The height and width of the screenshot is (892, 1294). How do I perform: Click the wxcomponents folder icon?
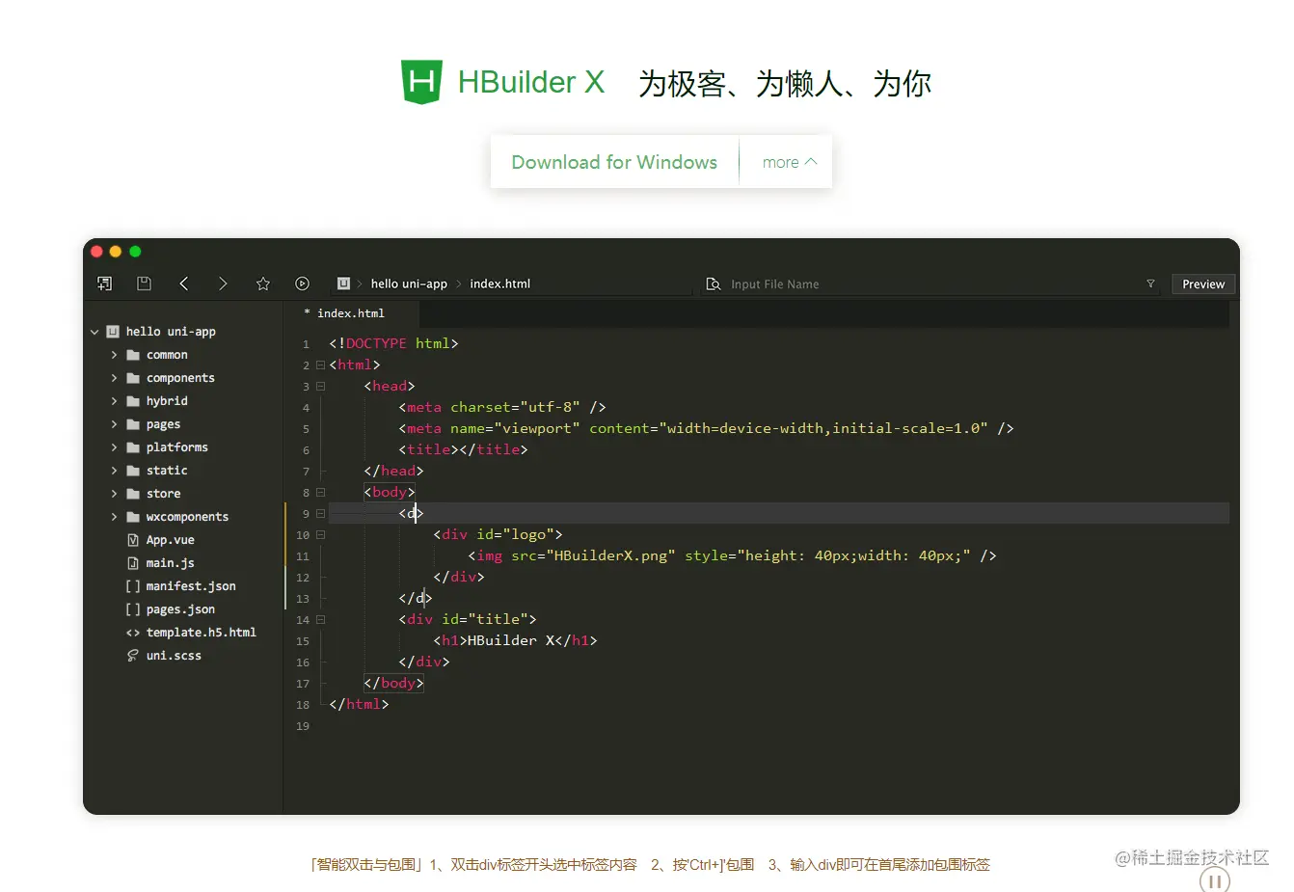pos(133,517)
